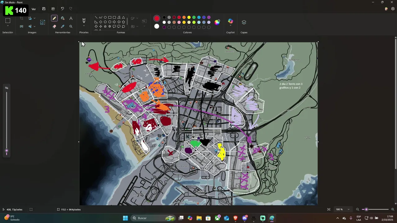Select the straight line shape

point(96,17)
